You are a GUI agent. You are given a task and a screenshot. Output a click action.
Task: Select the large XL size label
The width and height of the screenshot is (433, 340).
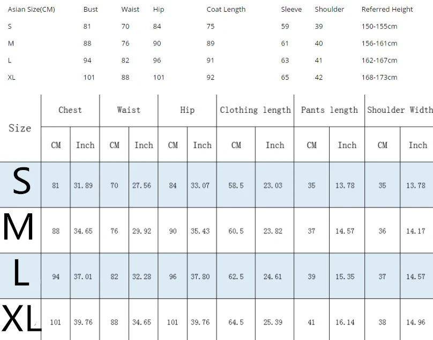point(21,318)
